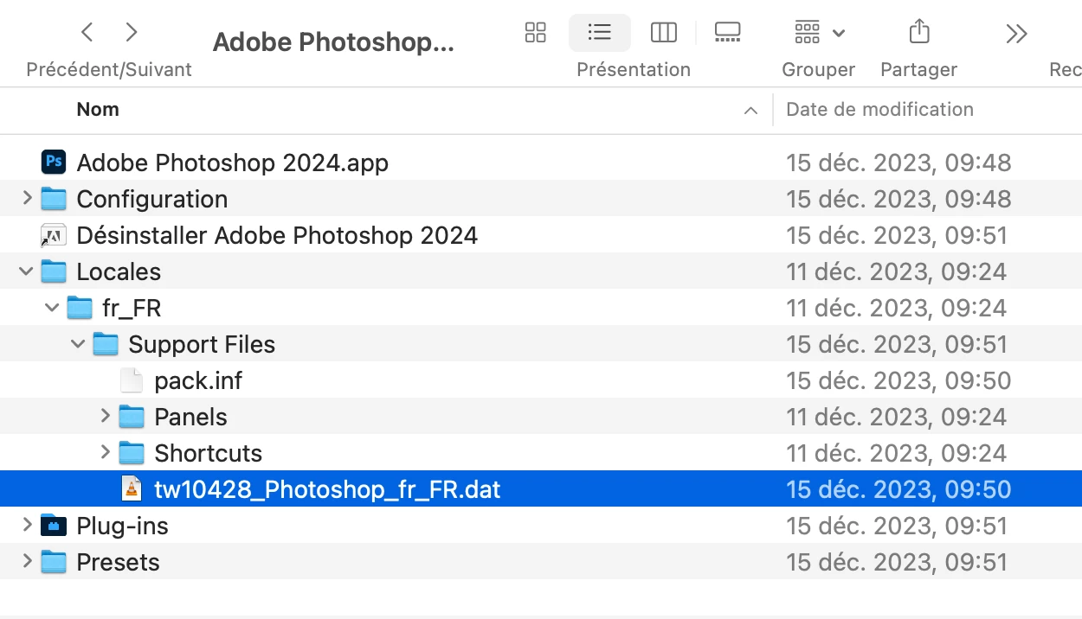The image size is (1082, 619).
Task: Switch to column view
Action: [664, 33]
